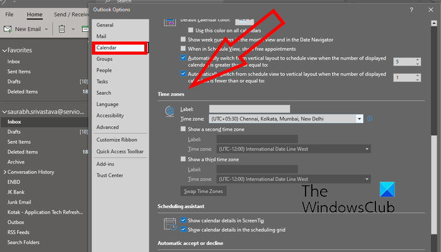Open the New Email dropdown arrow

pyautogui.click(x=47, y=29)
